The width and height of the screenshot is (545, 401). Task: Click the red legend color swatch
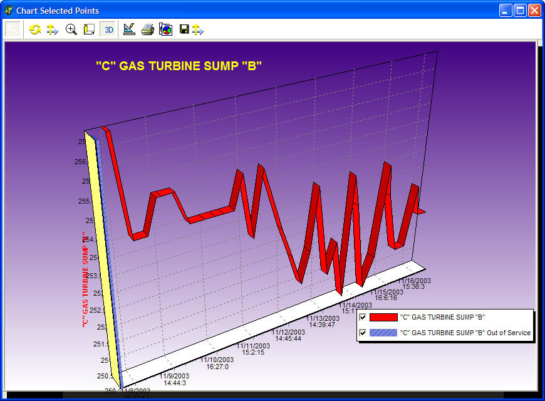[x=383, y=318]
